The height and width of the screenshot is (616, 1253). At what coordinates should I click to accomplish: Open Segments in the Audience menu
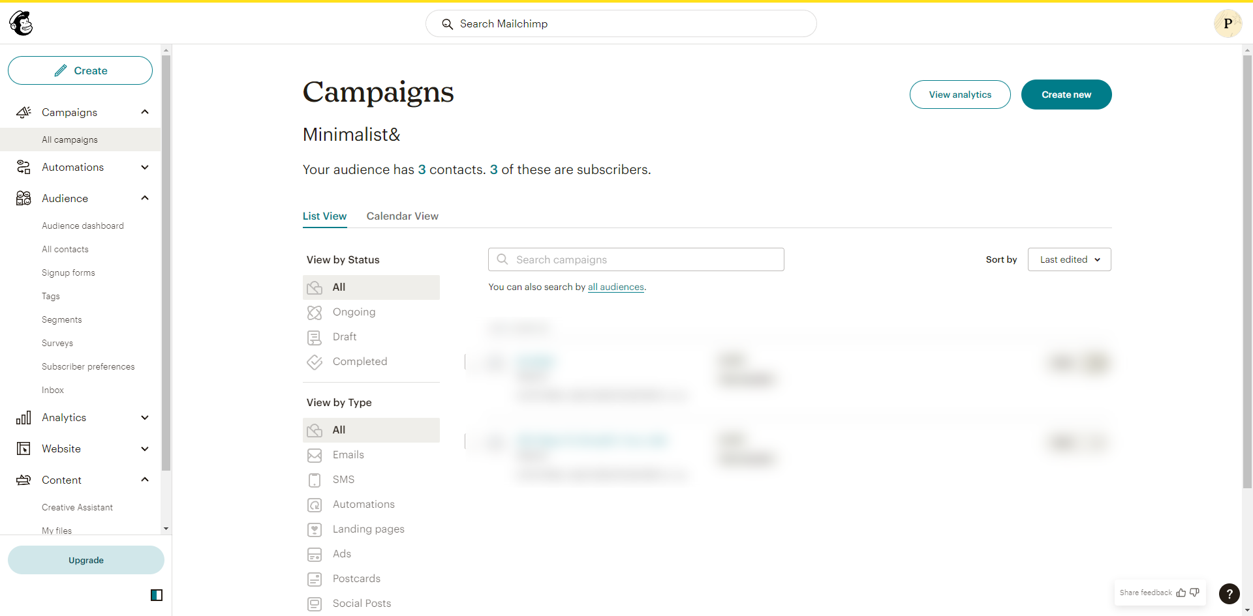coord(62,320)
